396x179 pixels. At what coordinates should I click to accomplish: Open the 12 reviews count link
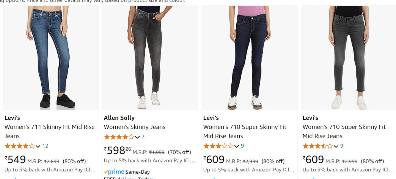coord(45,146)
